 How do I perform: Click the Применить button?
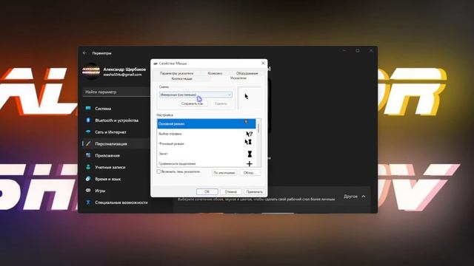tap(255, 191)
